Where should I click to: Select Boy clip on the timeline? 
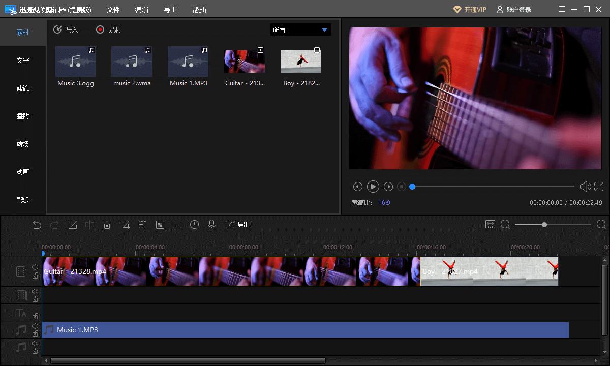[x=490, y=271]
